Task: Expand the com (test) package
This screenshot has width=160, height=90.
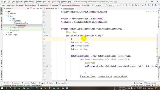Action: (x=8, y=30)
